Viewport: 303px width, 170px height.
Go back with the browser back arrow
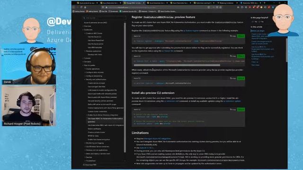tap(74, 7)
